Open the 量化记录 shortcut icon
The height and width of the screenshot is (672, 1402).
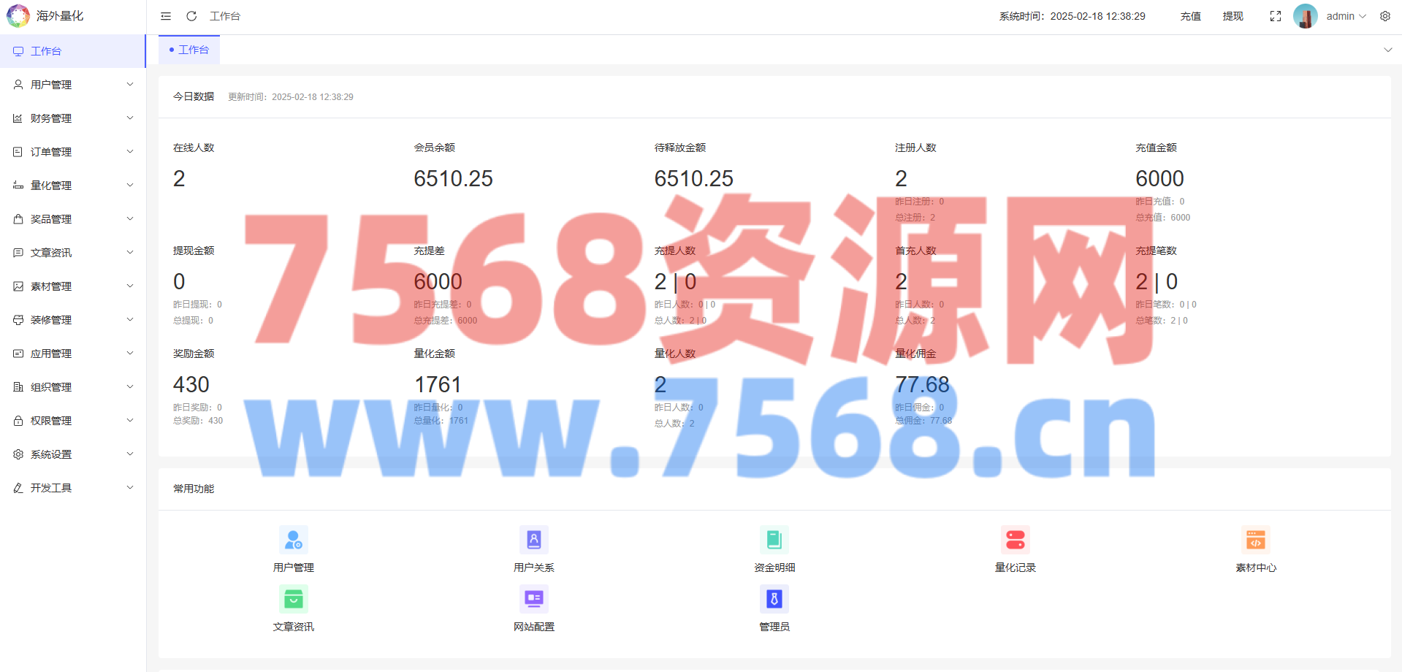pos(1015,541)
